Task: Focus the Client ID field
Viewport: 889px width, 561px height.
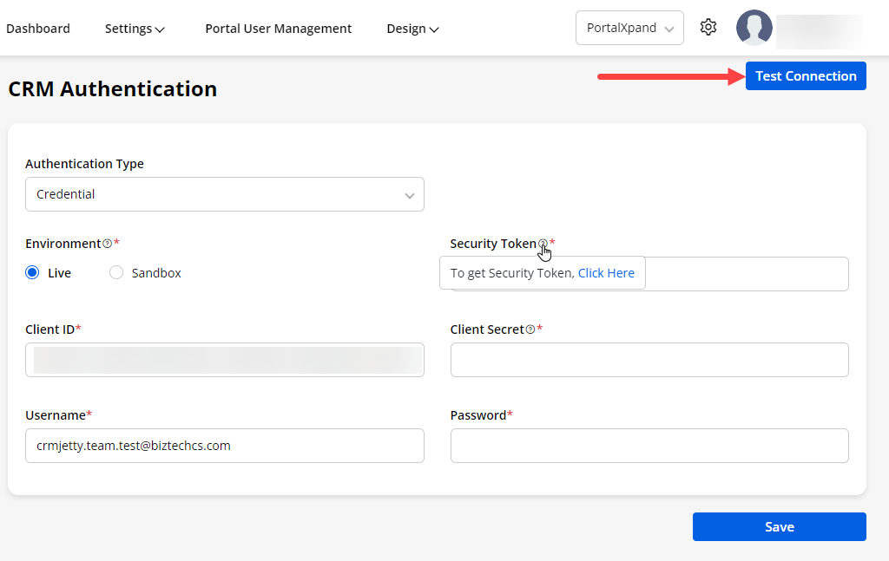Action: point(224,360)
